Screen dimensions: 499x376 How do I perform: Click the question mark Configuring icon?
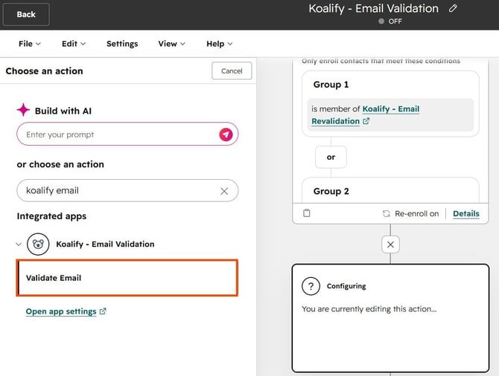(x=311, y=286)
